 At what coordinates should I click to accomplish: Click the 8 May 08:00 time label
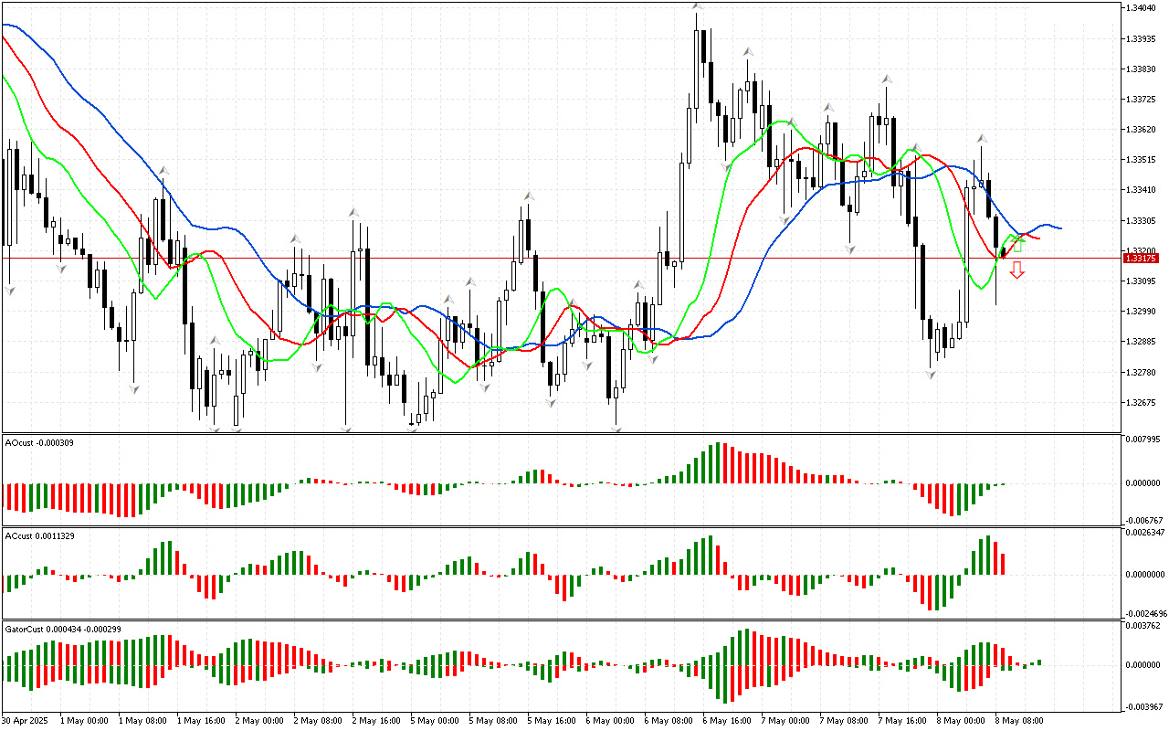pyautogui.click(x=1020, y=720)
